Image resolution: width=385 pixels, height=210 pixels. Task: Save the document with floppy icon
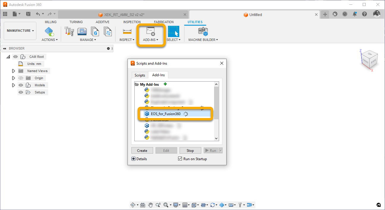click(28, 14)
